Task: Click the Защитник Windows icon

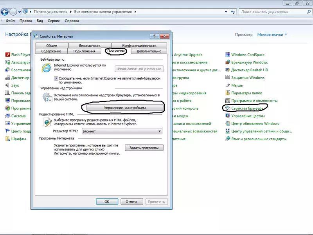Action: (x=228, y=78)
